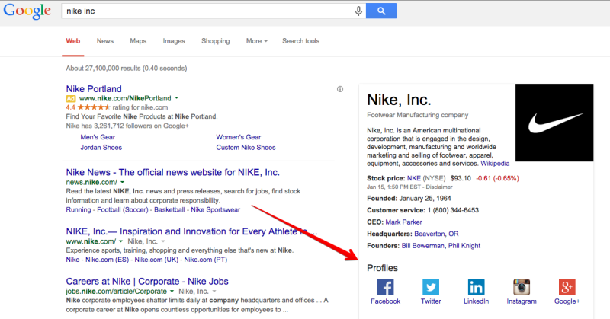Open Jordan Shoes sitelink
610x319 pixels.
(x=101, y=147)
